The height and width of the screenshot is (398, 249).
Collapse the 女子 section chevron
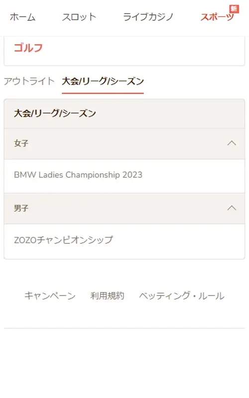coord(232,143)
